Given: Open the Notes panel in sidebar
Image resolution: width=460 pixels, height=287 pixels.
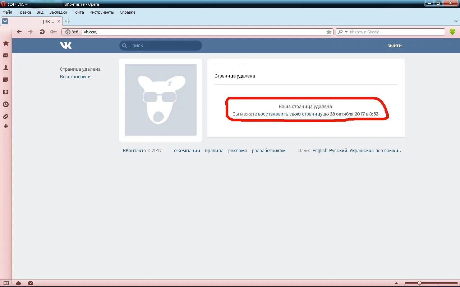Looking at the screenshot, I should tap(6, 80).
